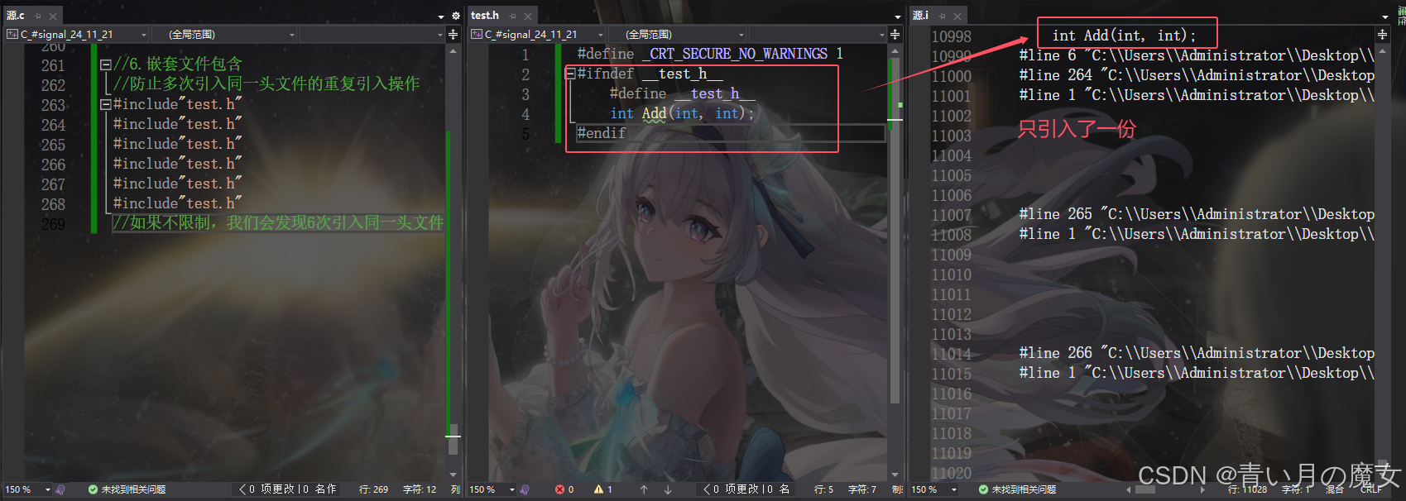The height and width of the screenshot is (501, 1406).
Task: Click line indicator 行: 269
Action: 373,489
